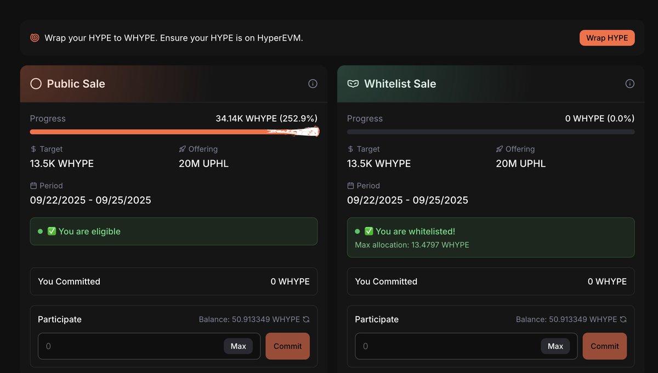
Task: Click the Public Sale progress bar
Action: coord(174,132)
